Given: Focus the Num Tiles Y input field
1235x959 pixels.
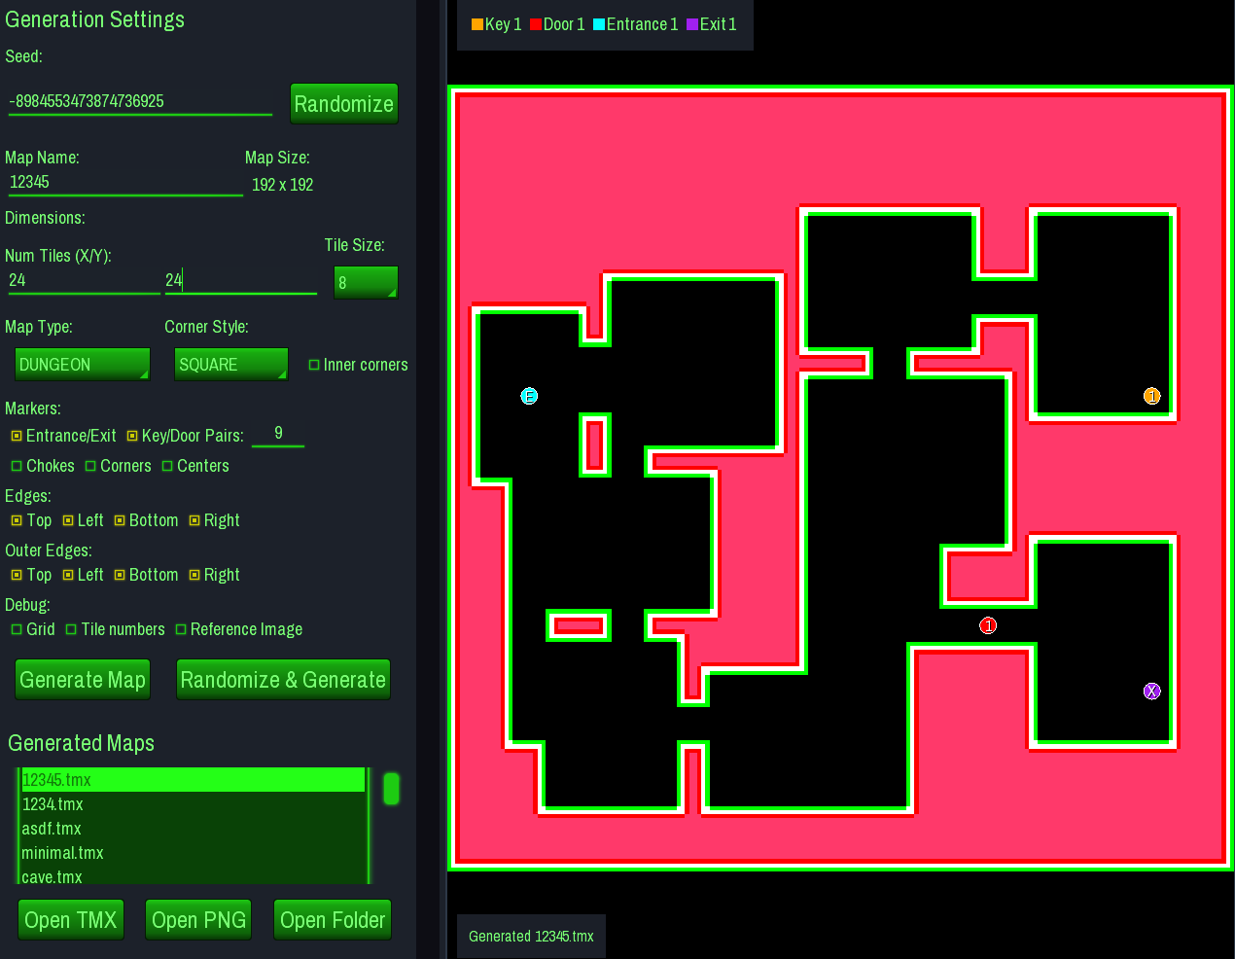Looking at the screenshot, I should point(241,281).
